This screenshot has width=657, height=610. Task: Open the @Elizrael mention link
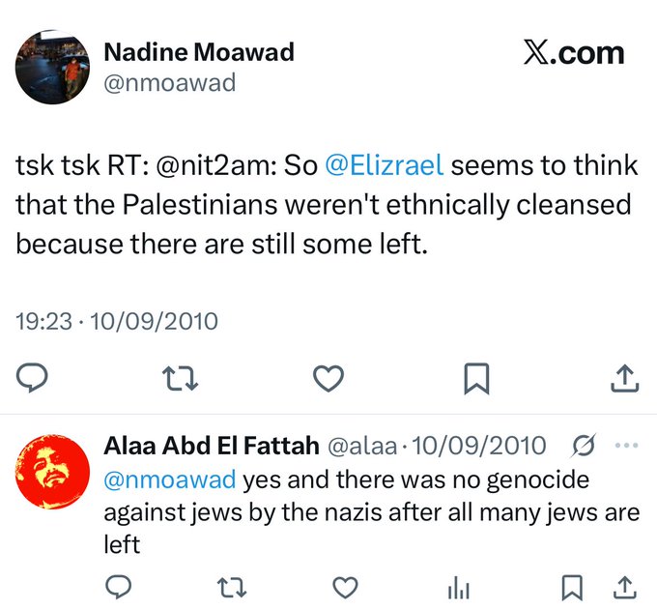(x=384, y=165)
